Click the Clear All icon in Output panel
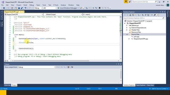Screen dimensions: 170x95 69,67
